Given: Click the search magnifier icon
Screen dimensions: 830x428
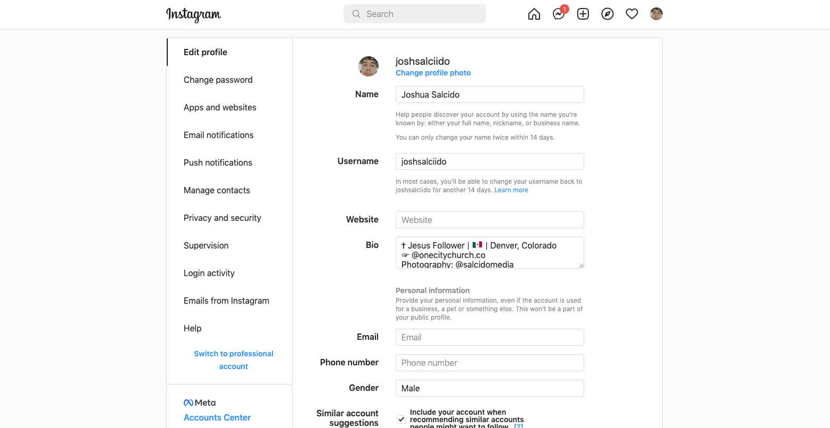Looking at the screenshot, I should (x=356, y=14).
